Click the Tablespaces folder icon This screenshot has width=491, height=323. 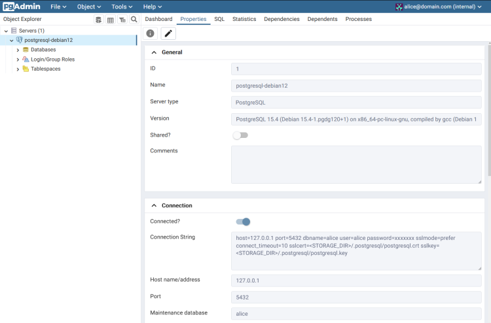tap(26, 69)
